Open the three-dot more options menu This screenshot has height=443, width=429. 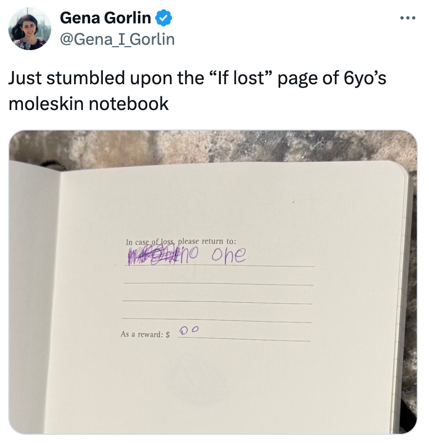click(407, 18)
